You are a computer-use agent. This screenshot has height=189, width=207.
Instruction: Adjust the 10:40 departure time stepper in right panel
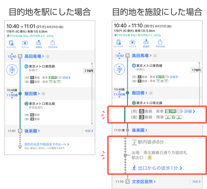(119, 56)
